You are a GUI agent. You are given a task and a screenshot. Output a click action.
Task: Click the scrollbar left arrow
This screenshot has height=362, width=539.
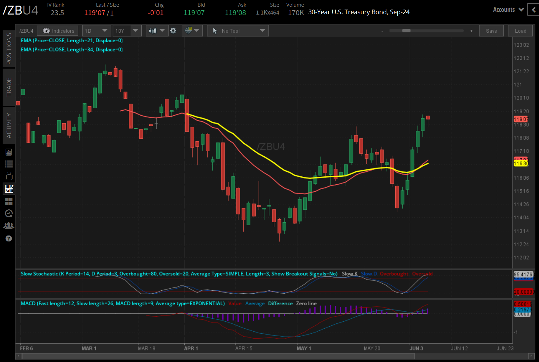coord(18,356)
